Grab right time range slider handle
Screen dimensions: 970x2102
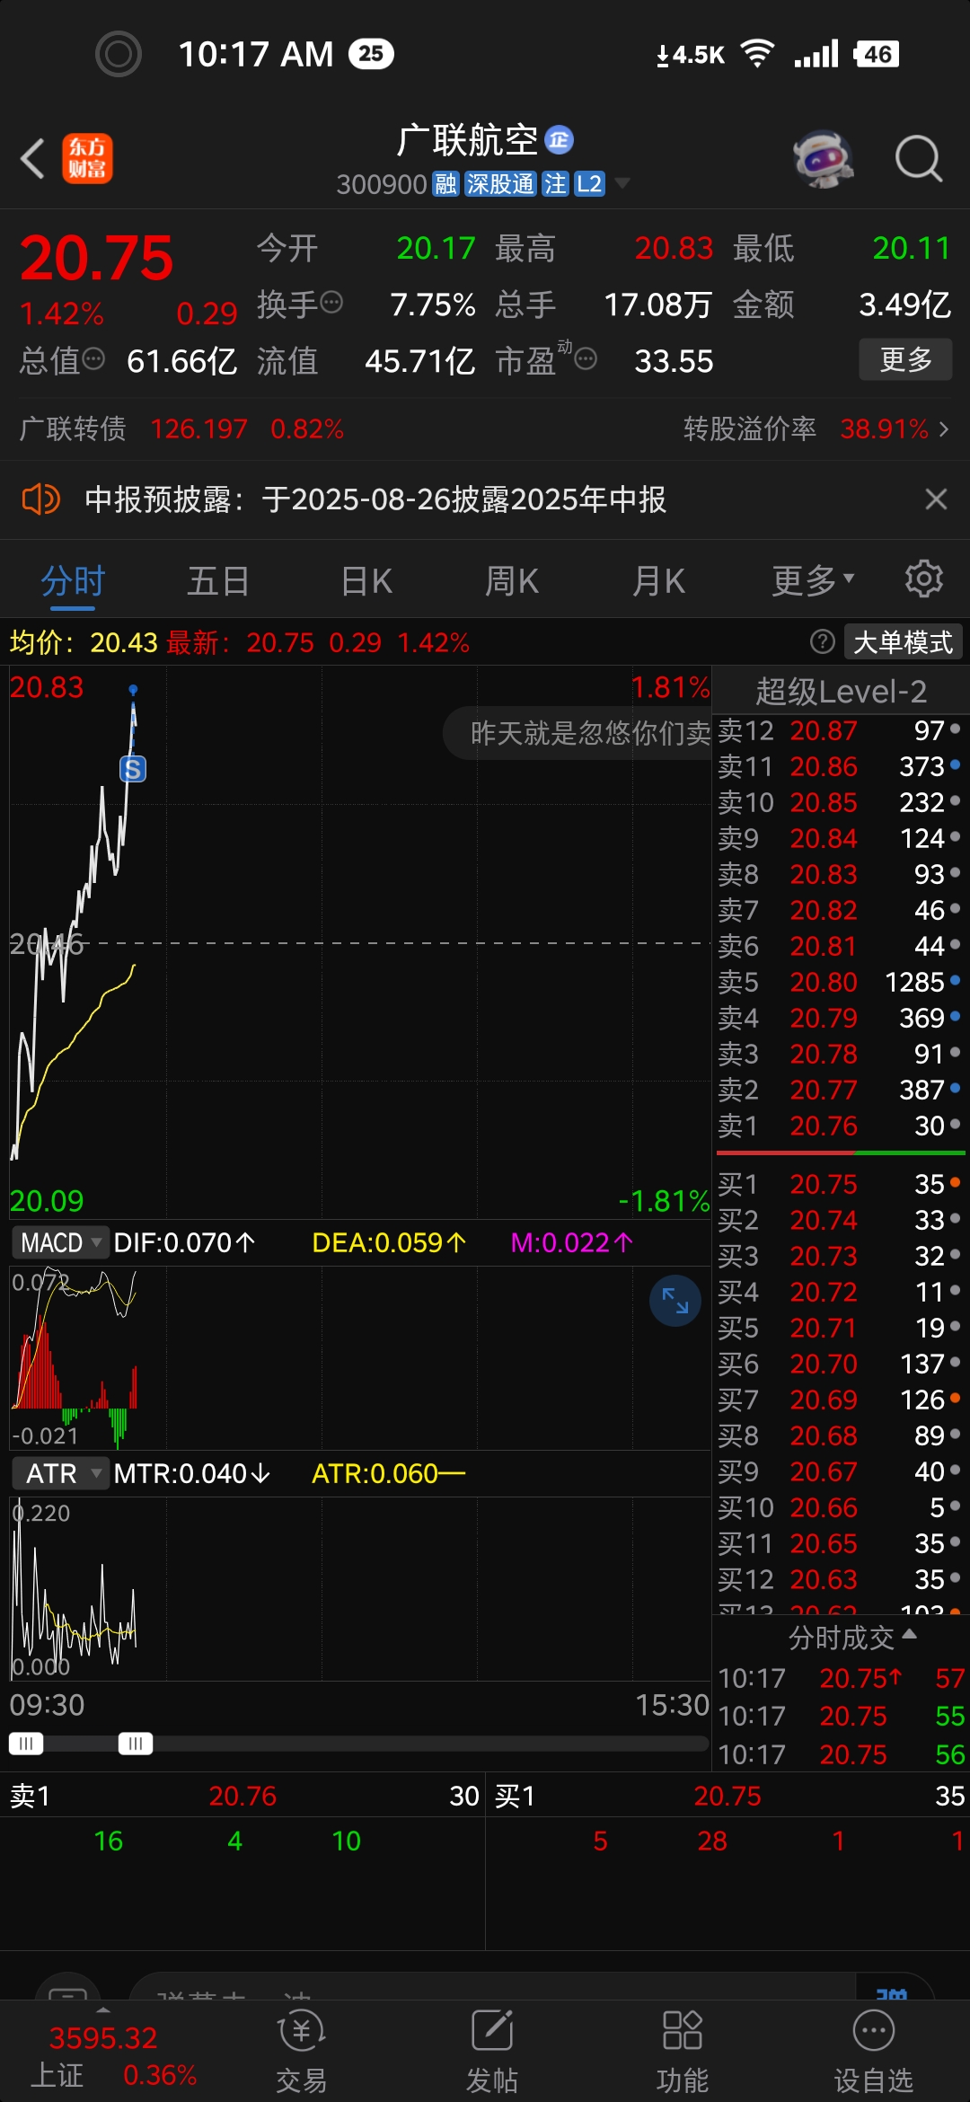(136, 1744)
